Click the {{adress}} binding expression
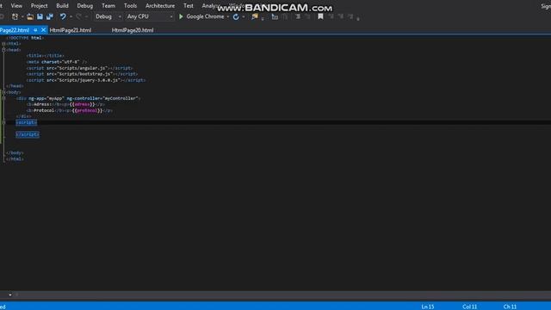 click(83, 104)
